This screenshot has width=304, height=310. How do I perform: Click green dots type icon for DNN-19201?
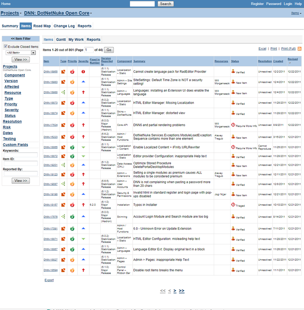(63, 165)
